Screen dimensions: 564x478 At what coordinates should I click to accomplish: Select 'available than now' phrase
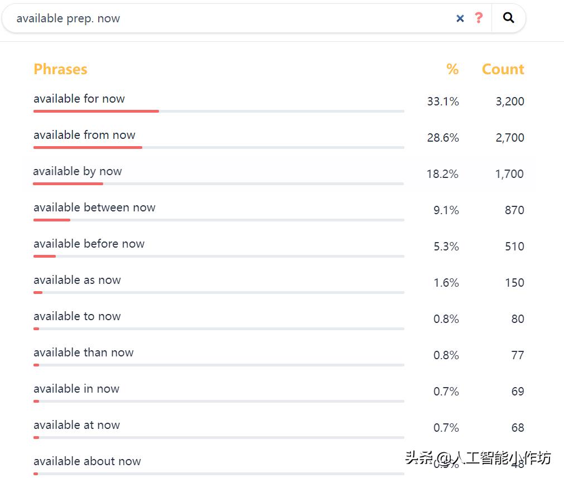tap(84, 353)
